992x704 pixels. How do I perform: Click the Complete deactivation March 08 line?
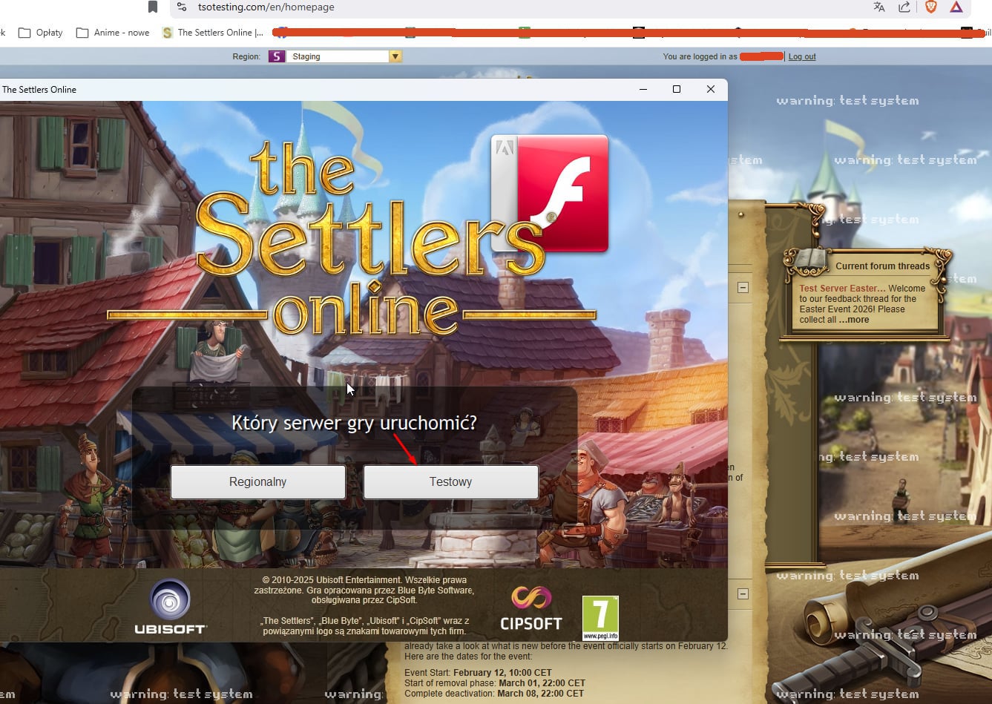(x=494, y=694)
